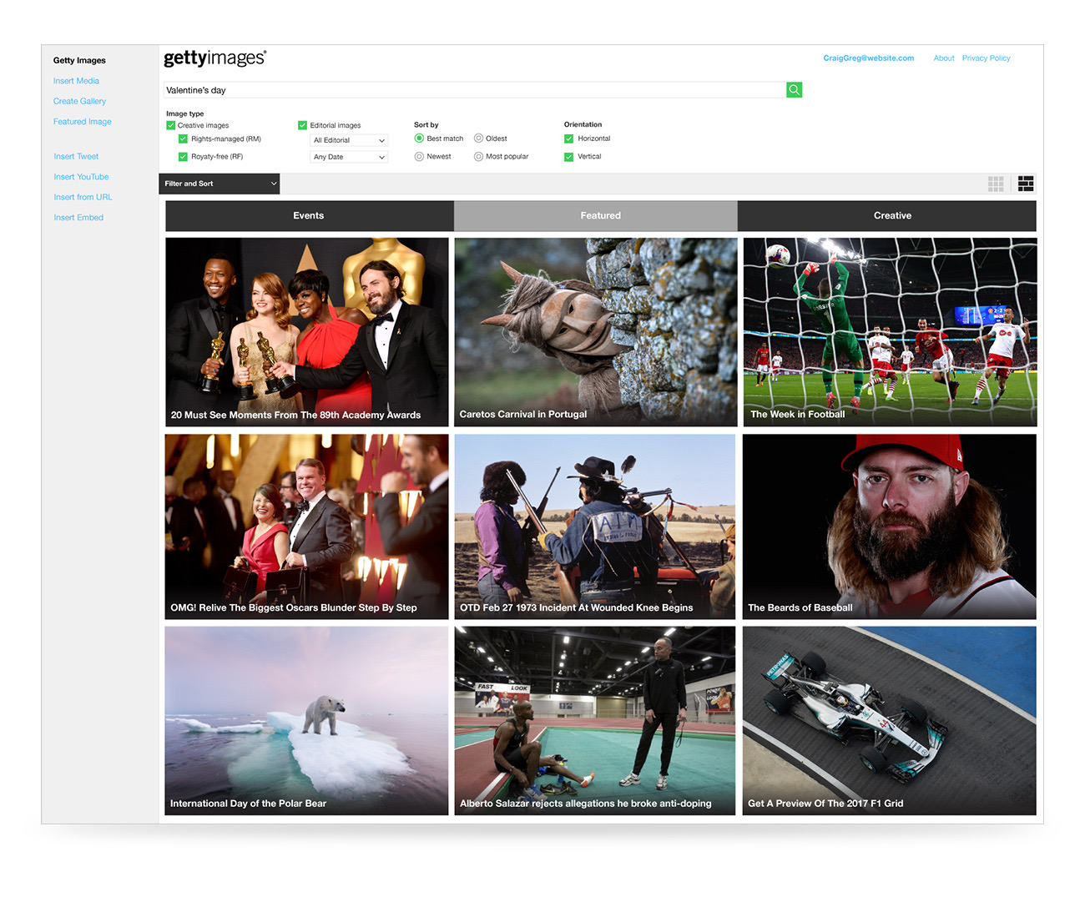Switch to small grid view icon
The width and height of the screenshot is (1085, 902).
pos(996,184)
